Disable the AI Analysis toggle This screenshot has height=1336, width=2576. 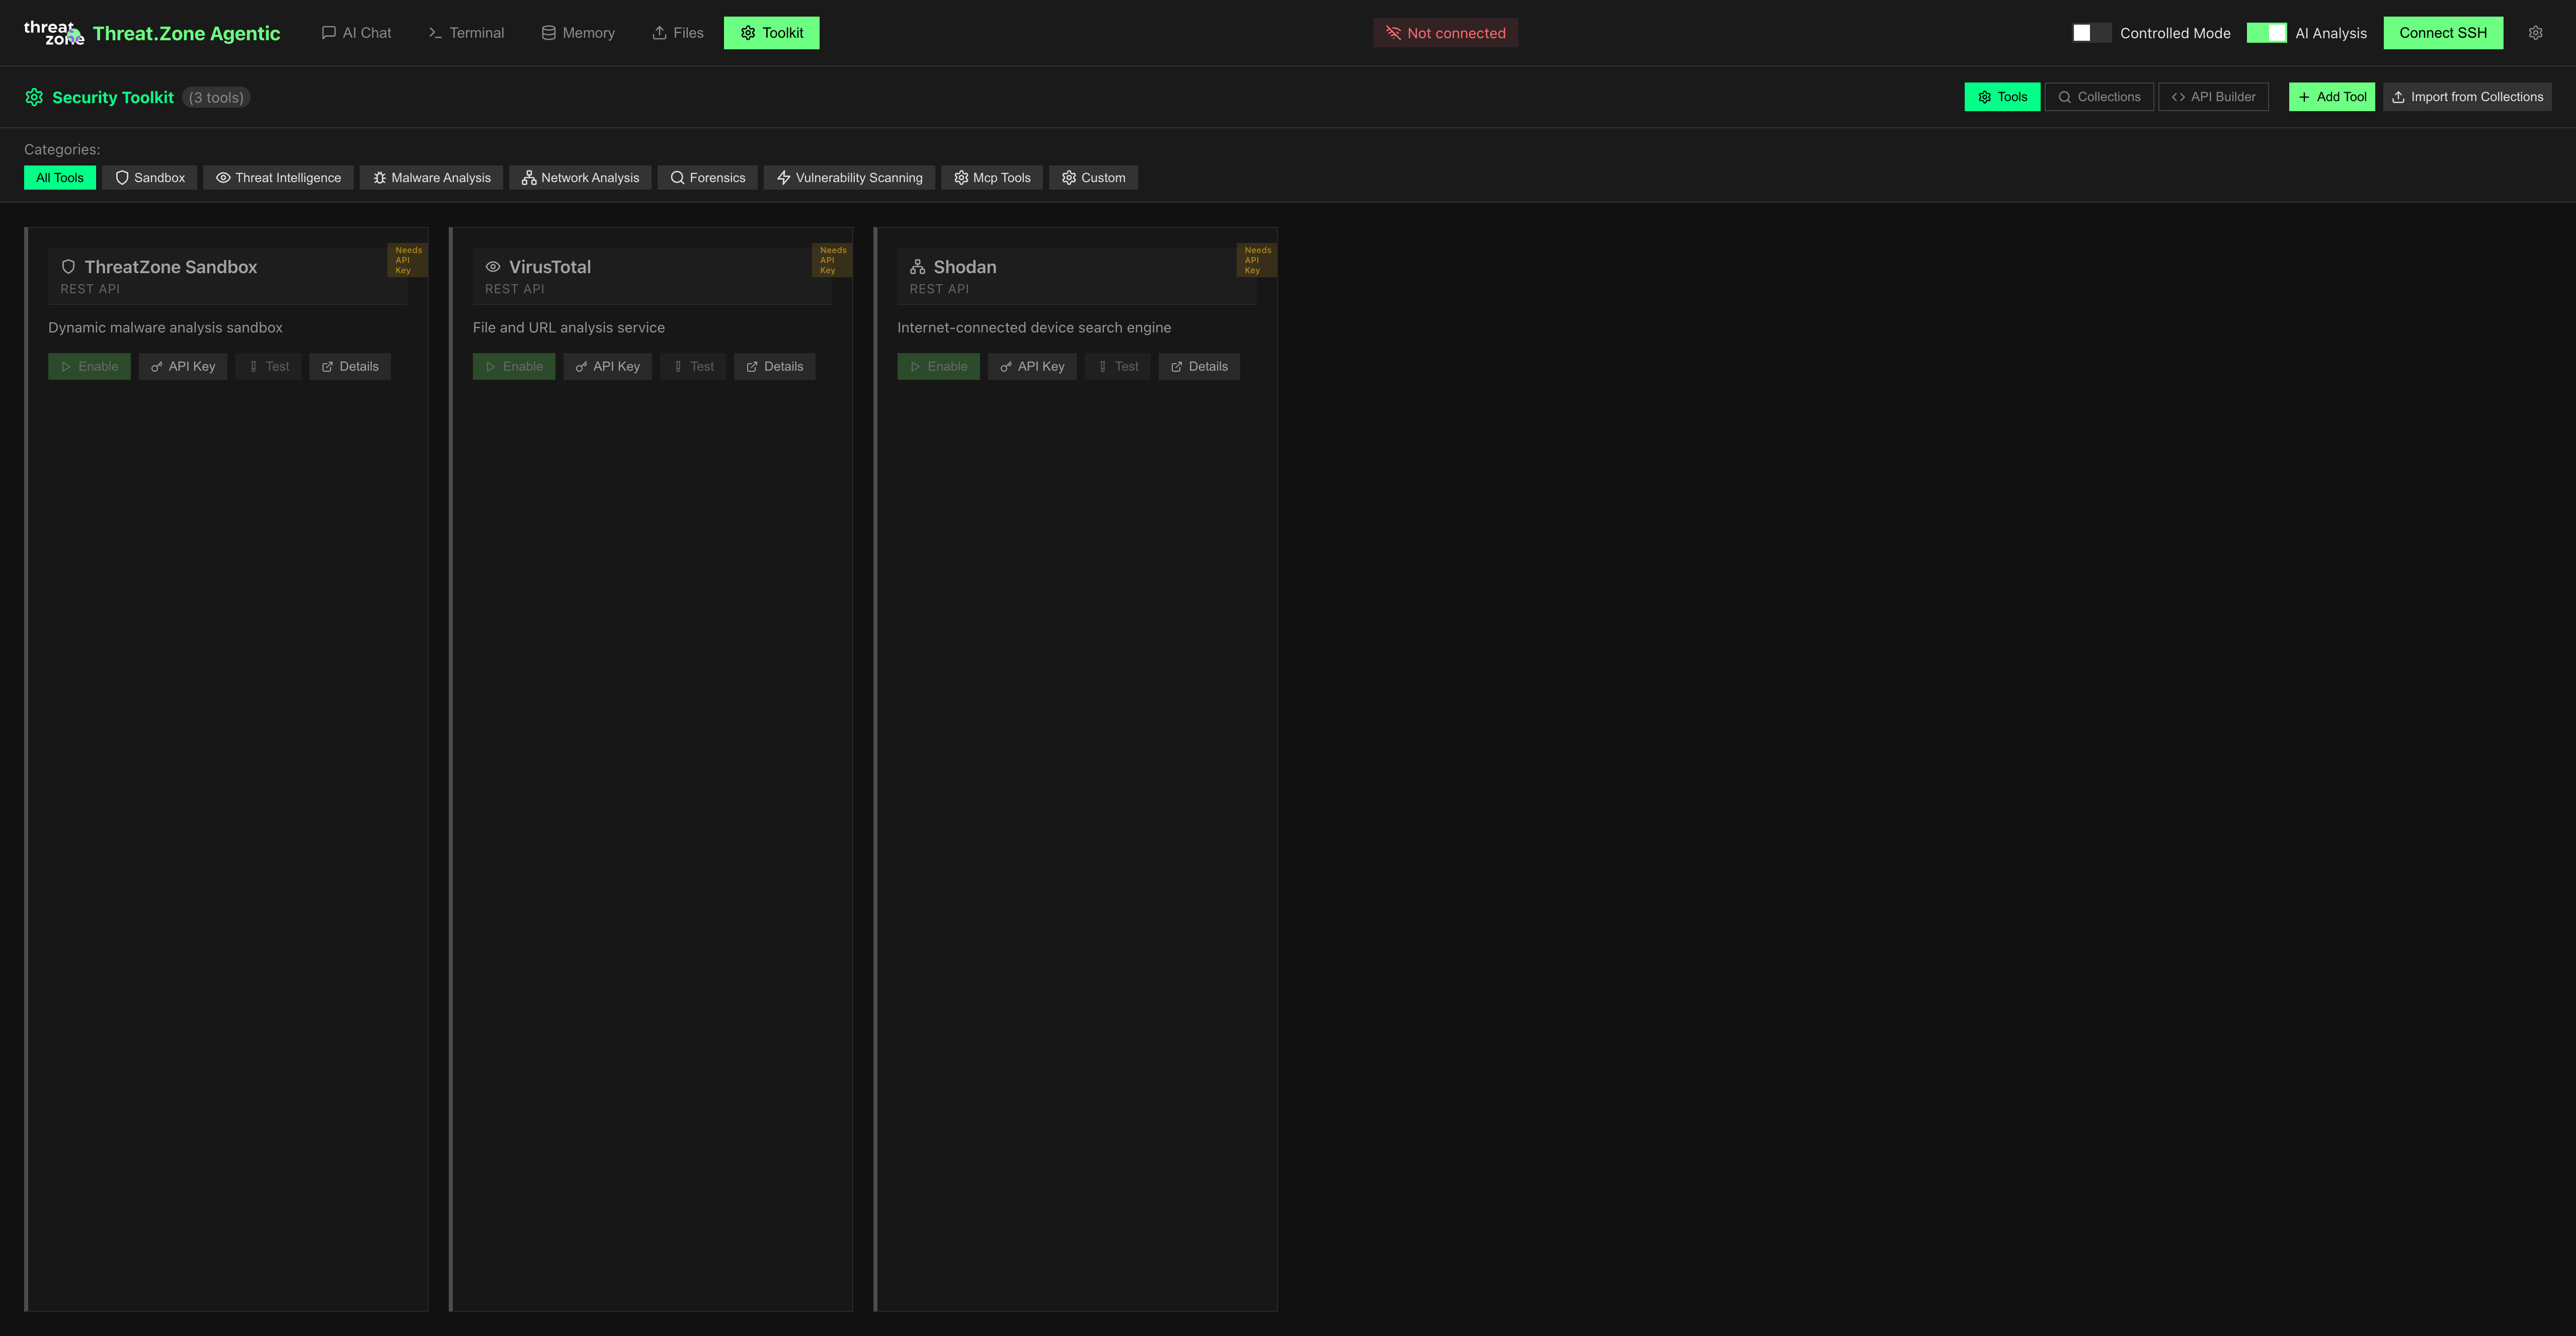pos(2267,32)
